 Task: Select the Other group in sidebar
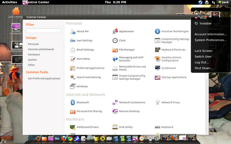click(x=31, y=65)
